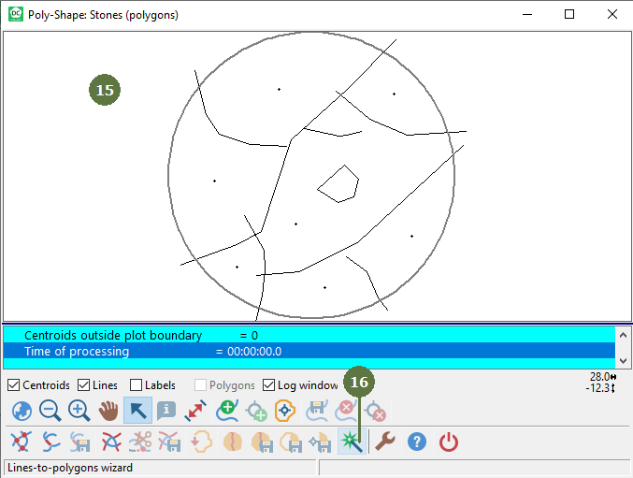
Task: Launch the Lines-to-polygons wizard wand icon
Action: (x=352, y=442)
